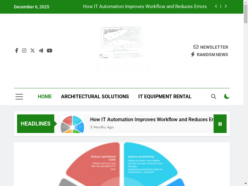Open the hamburger sidebar menu

19,97
